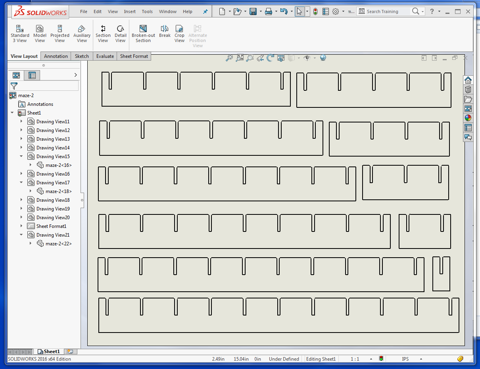Open SOLIDWORKS Forum icon in task pane

click(468, 137)
